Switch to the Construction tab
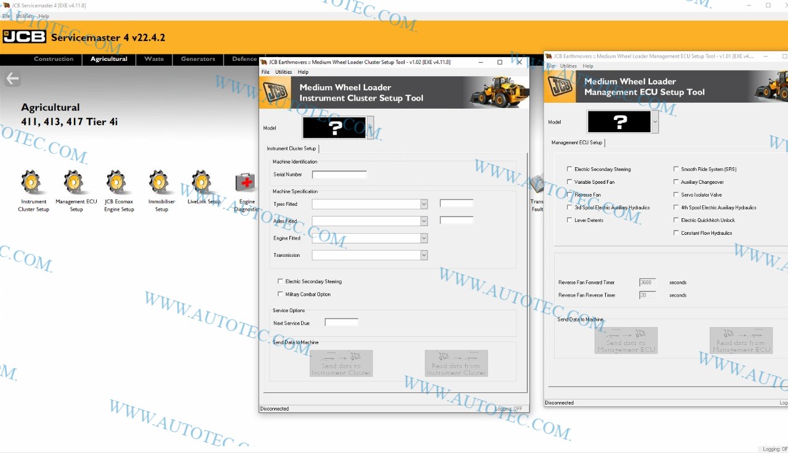The width and height of the screenshot is (788, 453). tap(54, 59)
